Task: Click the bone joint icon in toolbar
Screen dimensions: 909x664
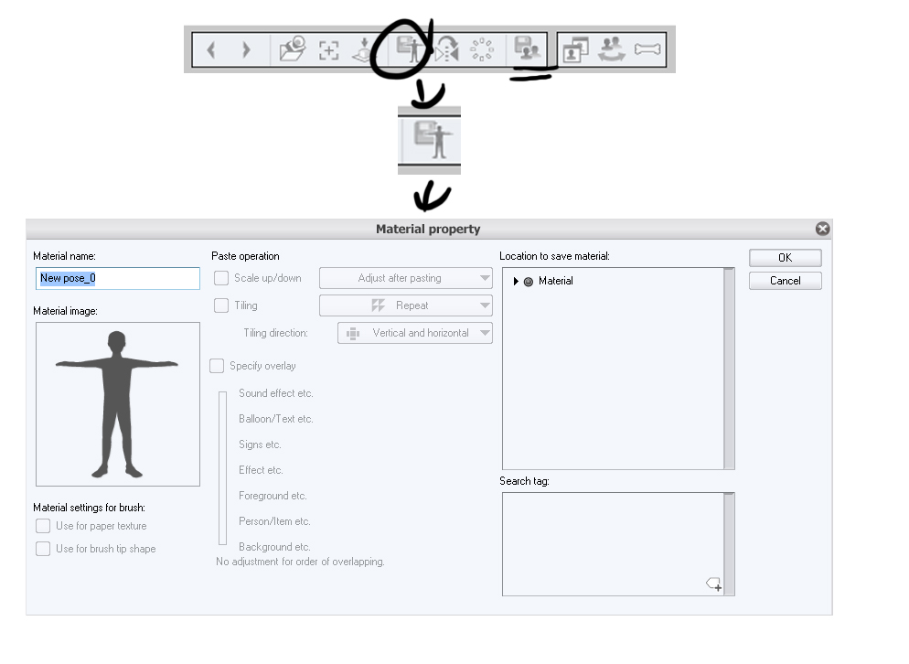Action: pos(647,49)
